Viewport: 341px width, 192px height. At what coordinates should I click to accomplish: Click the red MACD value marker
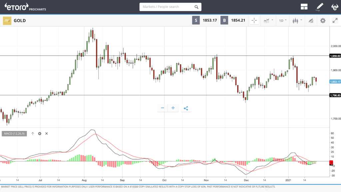(x=331, y=163)
